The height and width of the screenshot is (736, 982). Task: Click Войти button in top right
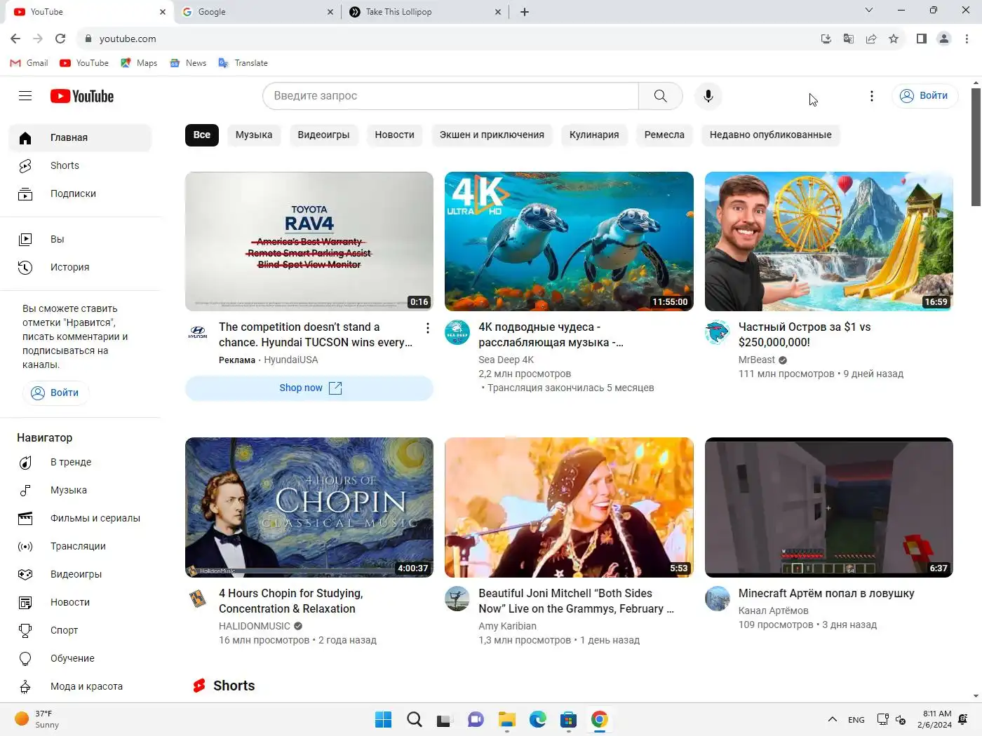tap(924, 96)
